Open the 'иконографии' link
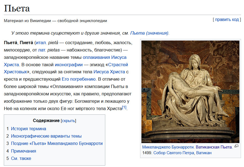 click(x=69, y=65)
